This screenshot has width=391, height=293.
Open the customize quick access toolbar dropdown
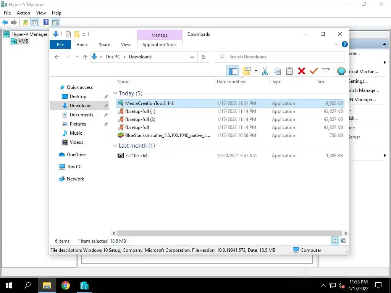84,35
